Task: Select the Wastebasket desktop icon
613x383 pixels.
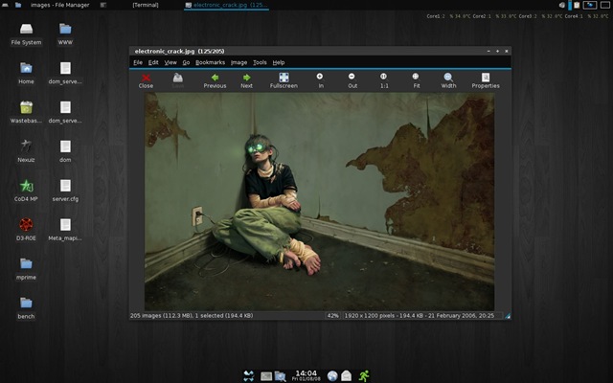Action: [x=26, y=112]
